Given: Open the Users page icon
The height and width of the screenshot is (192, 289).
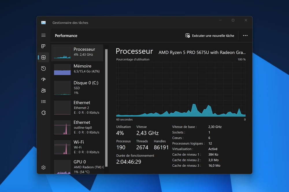Looking at the screenshot, I should click(43, 91).
